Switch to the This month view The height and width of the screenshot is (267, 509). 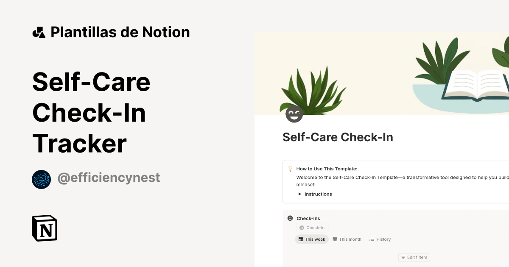pyautogui.click(x=347, y=239)
